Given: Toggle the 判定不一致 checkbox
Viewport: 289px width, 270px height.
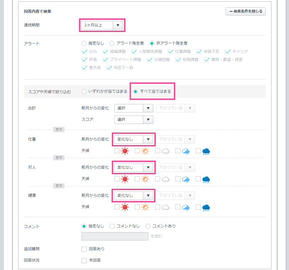Looking at the screenshot, I should click(109, 68).
